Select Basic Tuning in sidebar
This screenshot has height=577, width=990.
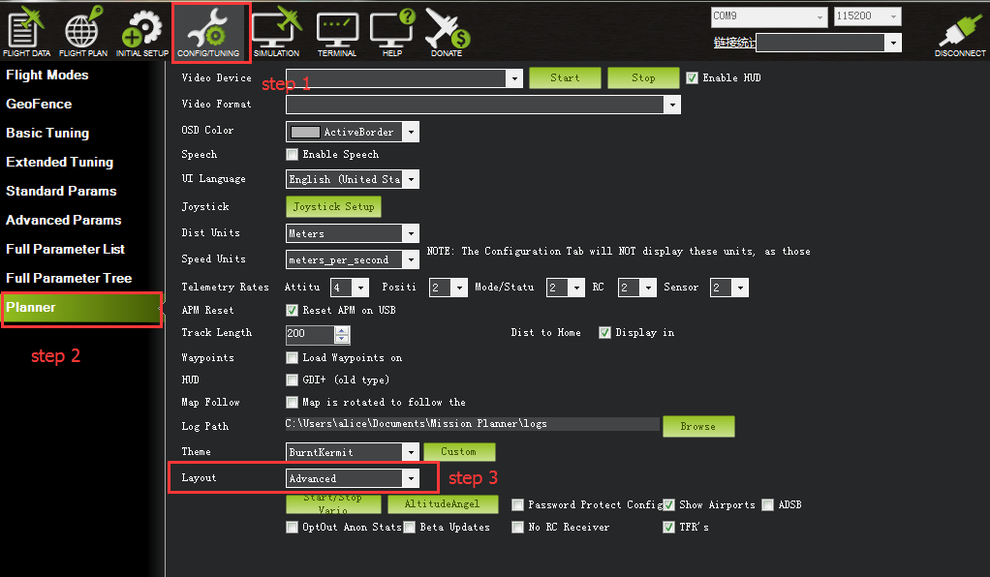47,133
